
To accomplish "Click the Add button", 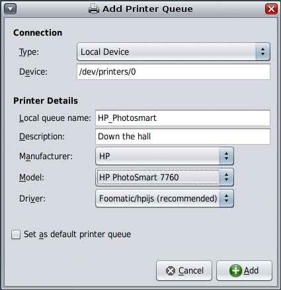I will tap(244, 271).
